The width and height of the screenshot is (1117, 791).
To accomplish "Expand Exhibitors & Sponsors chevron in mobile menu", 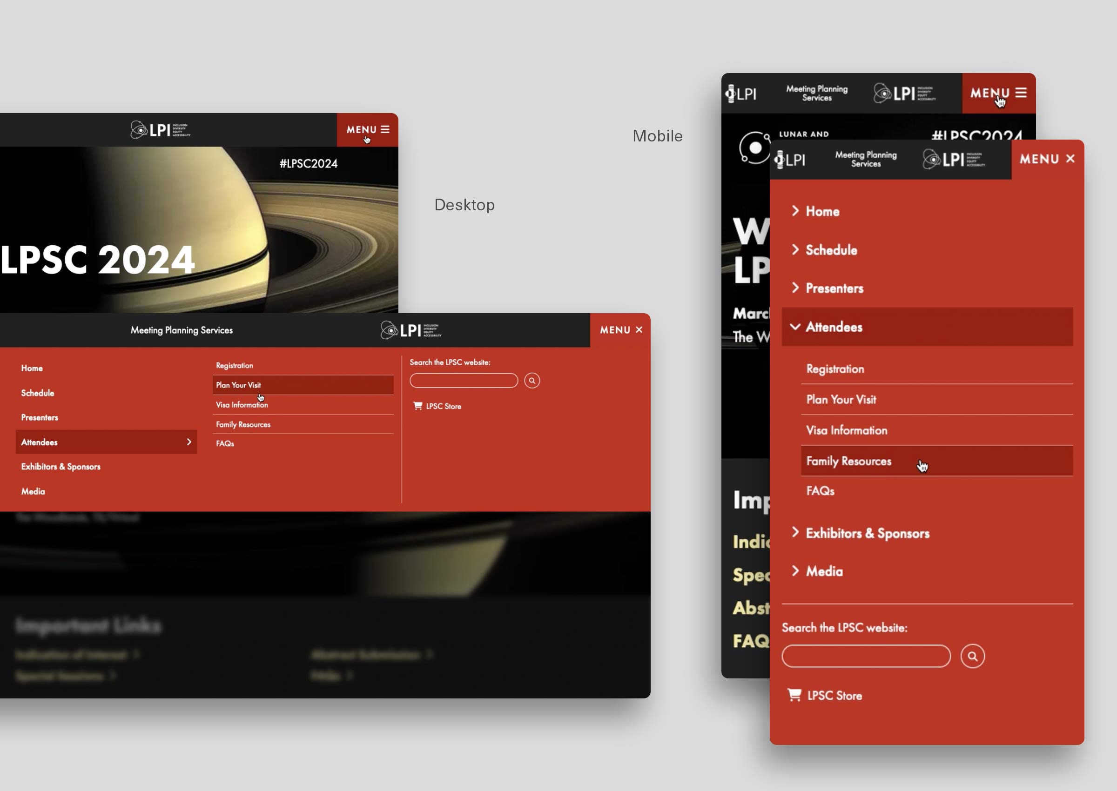I will 795,532.
